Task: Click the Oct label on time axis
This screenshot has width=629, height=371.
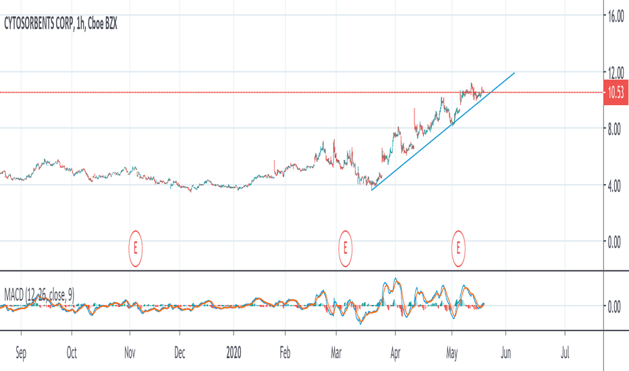Action: [72, 353]
